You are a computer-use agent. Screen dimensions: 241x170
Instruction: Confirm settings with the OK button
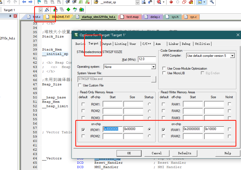click(129, 153)
